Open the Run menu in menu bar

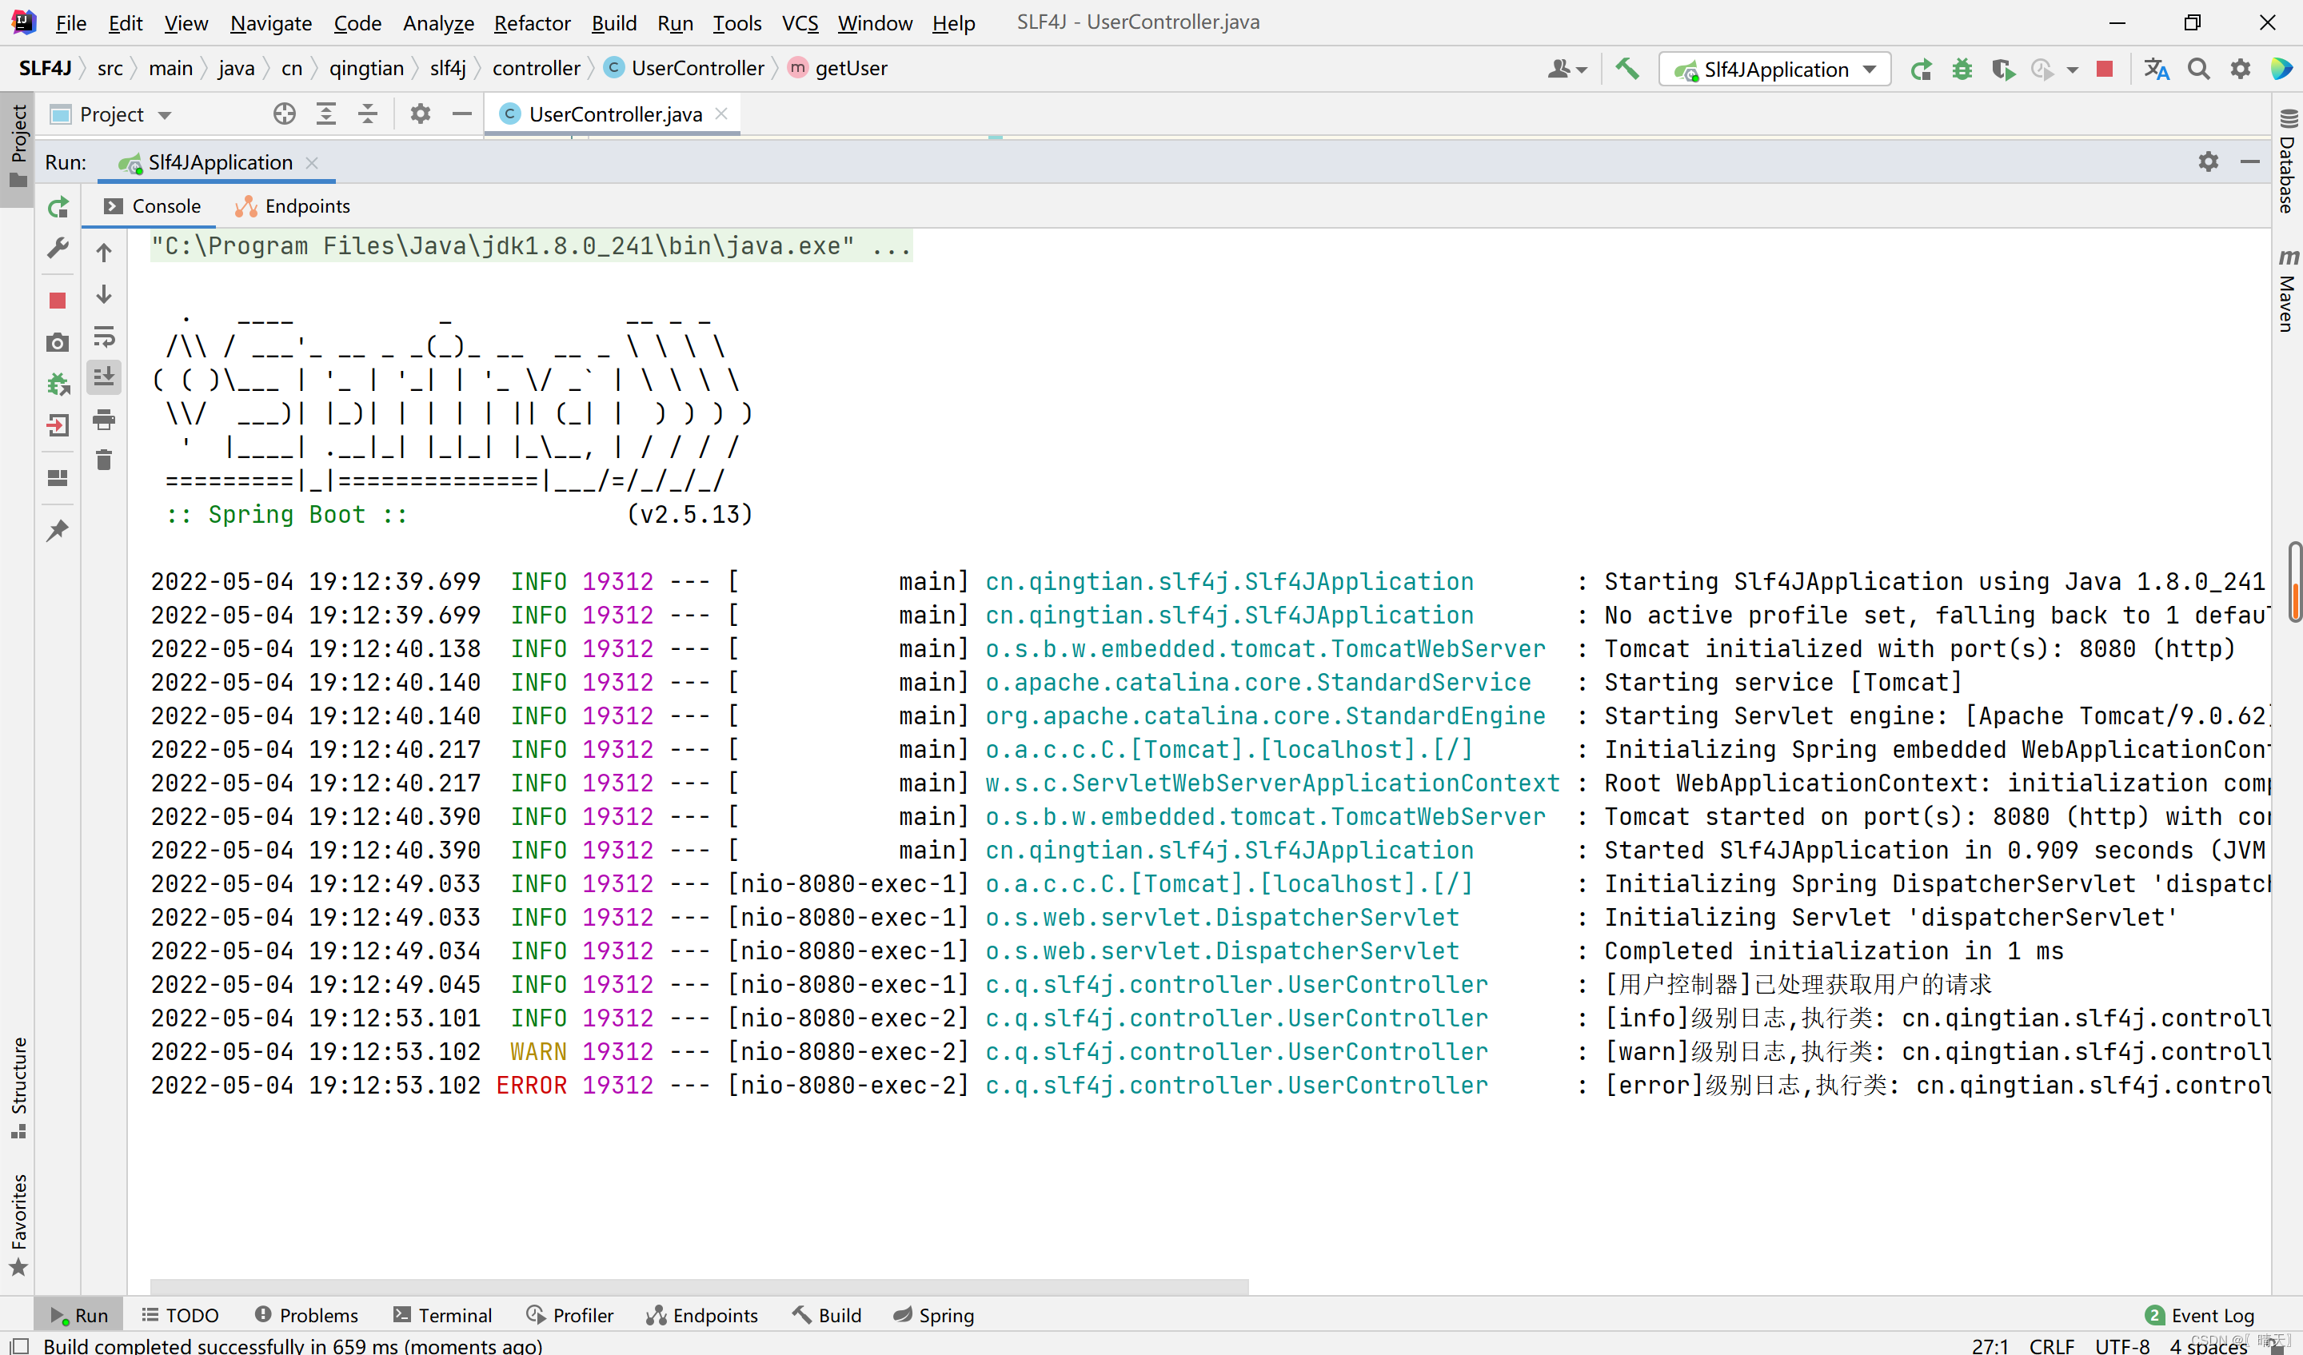click(674, 21)
